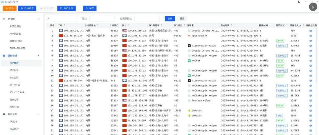The height and width of the screenshot is (135, 319).
Task: Click computer icon in row 11 IP2
Action: (125, 81)
